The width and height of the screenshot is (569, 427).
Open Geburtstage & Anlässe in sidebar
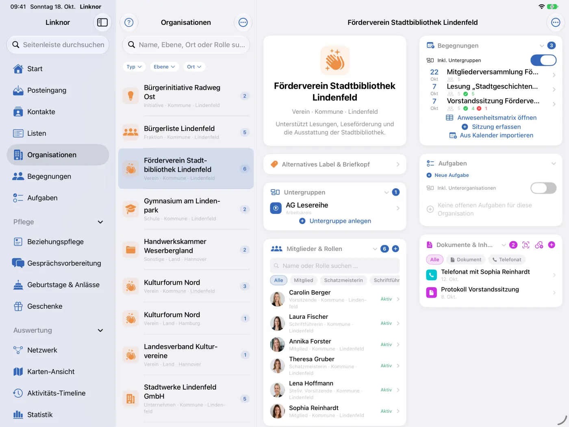(x=58, y=285)
